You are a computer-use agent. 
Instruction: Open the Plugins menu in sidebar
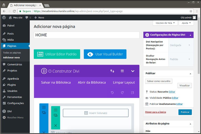click(12, 85)
